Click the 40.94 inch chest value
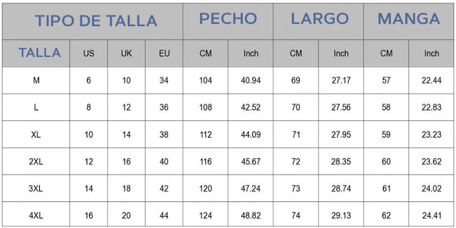 [251, 80]
